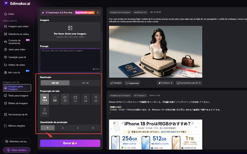
Task: Choose 3:4 aspect ratio
Action: click(x=86, y=99)
